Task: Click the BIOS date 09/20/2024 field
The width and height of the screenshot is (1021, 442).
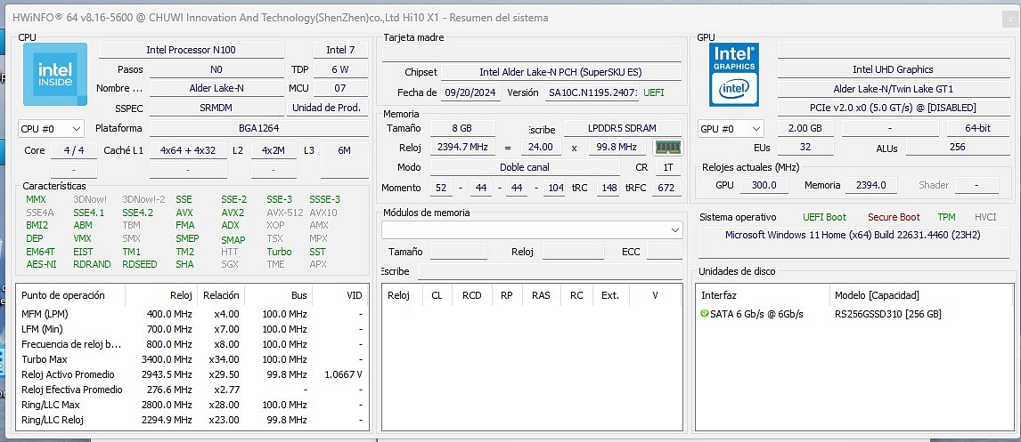Action: (x=470, y=93)
